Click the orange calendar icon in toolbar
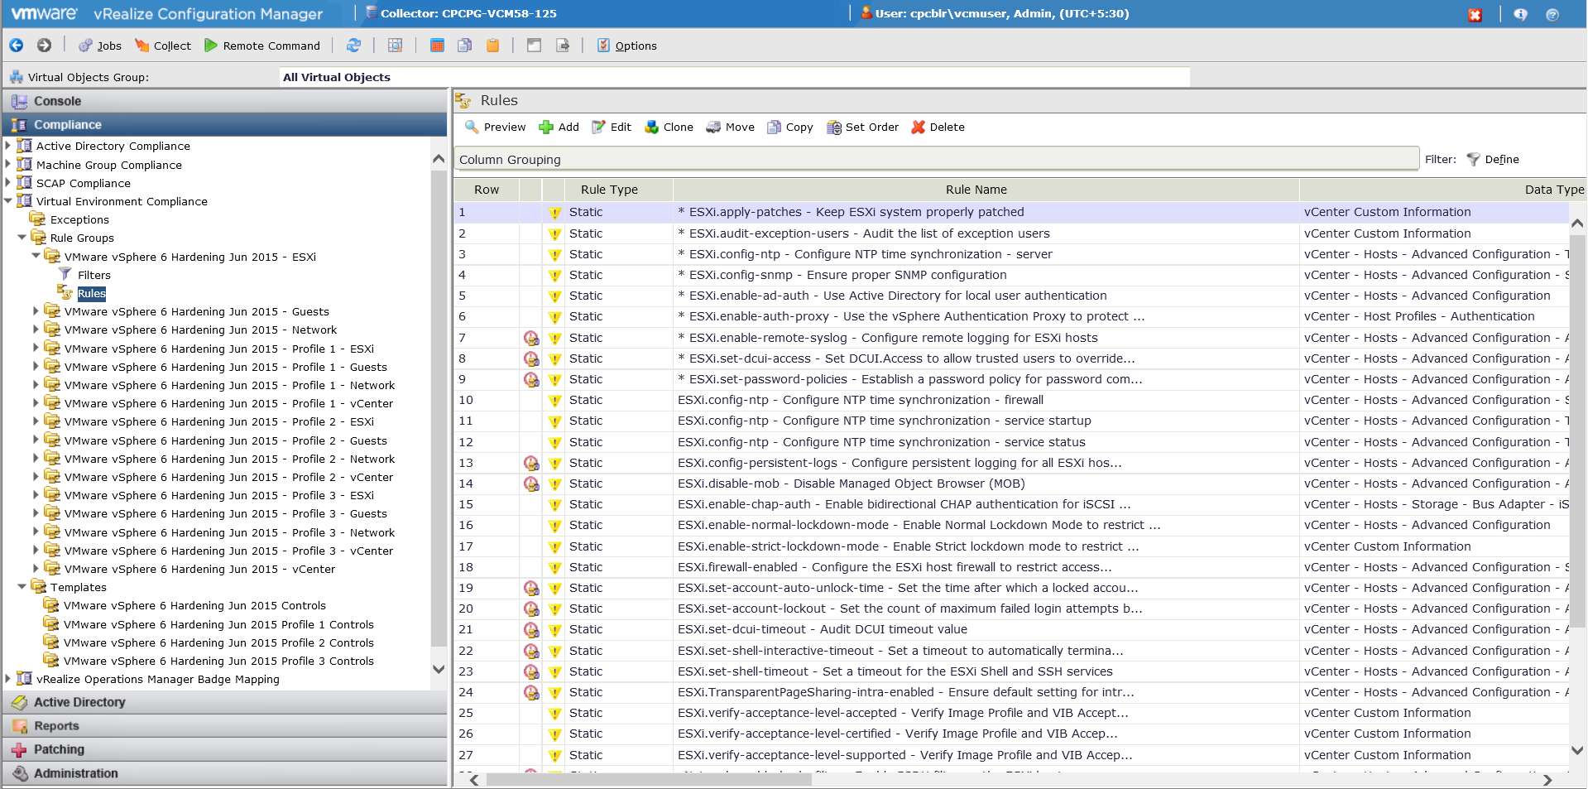This screenshot has width=1588, height=789. pos(438,46)
